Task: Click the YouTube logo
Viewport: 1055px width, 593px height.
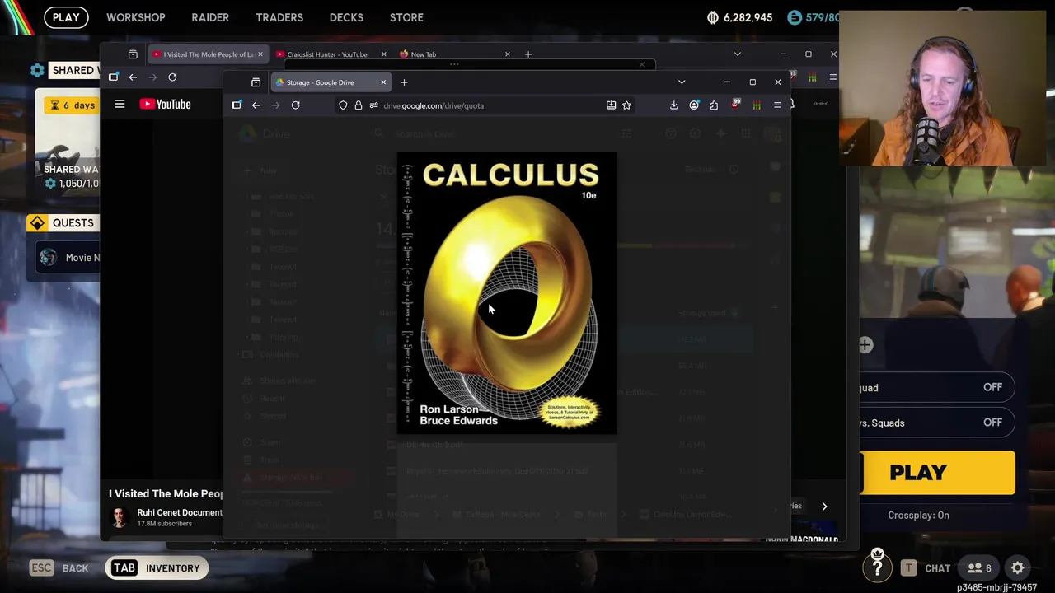Action: coord(165,105)
